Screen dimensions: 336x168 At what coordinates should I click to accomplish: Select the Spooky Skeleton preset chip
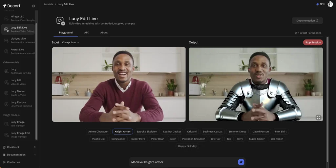[147, 132]
